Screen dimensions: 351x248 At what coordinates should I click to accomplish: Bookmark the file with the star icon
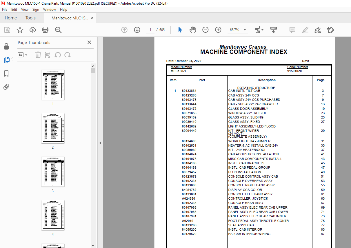20,30
